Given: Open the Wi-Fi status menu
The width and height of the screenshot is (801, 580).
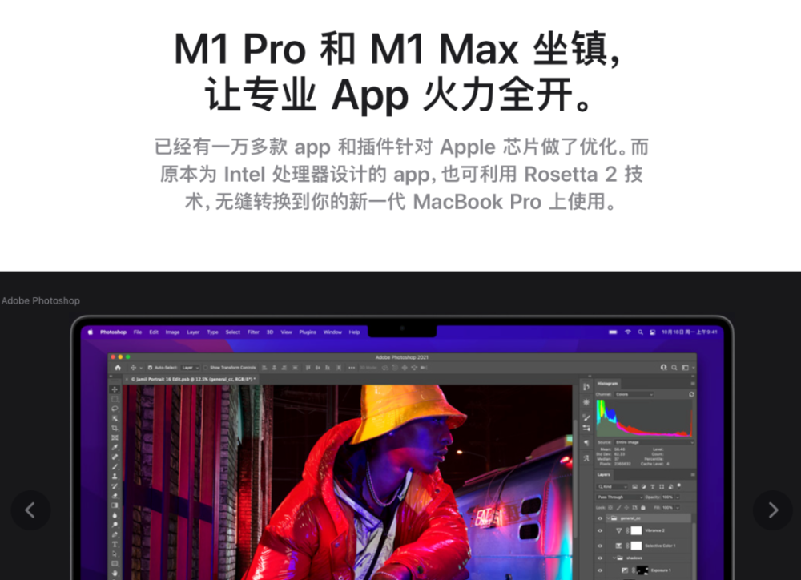Looking at the screenshot, I should coord(628,332).
